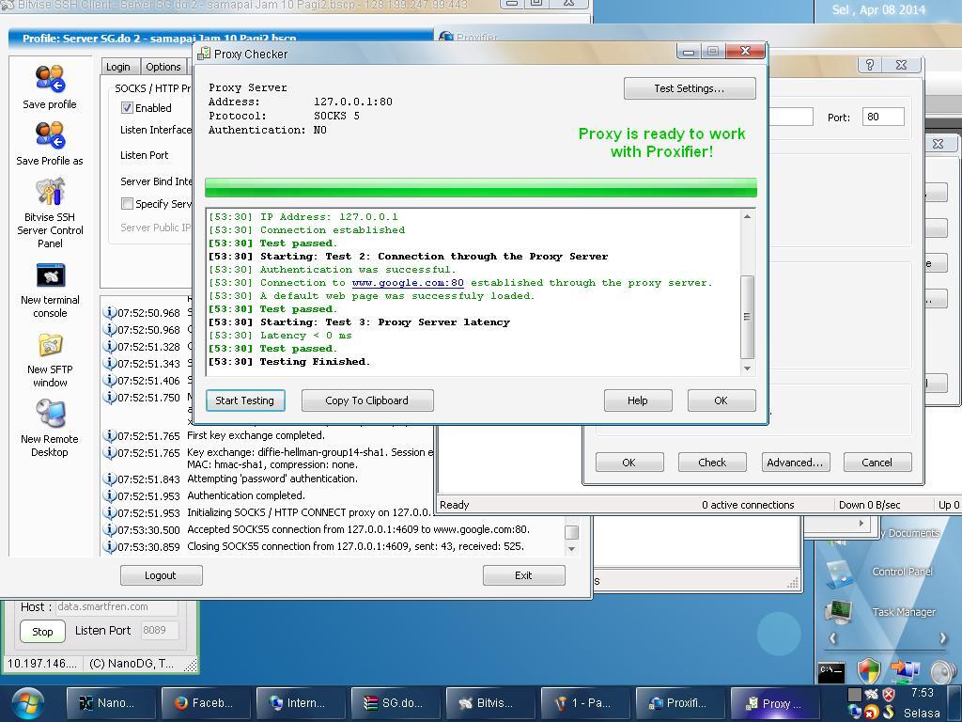
Task: Click the orange circle with red X tray icon
Action: [871, 713]
